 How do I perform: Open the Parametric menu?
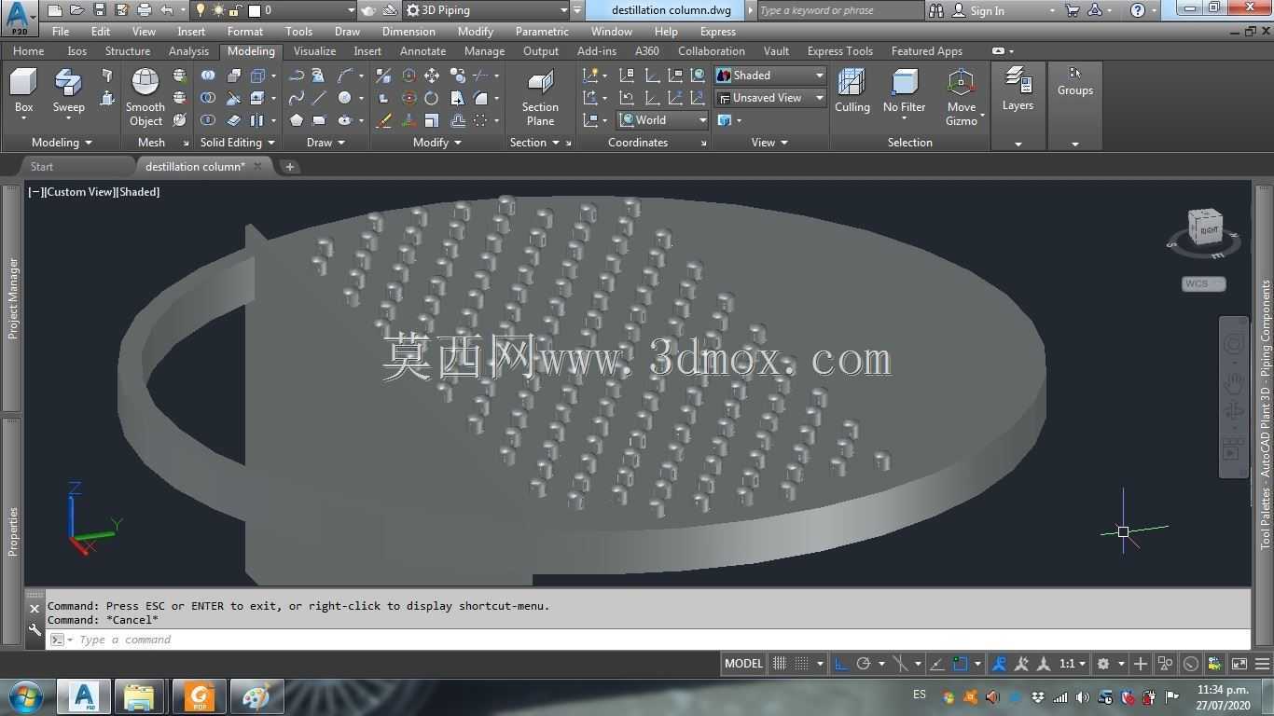click(x=542, y=31)
